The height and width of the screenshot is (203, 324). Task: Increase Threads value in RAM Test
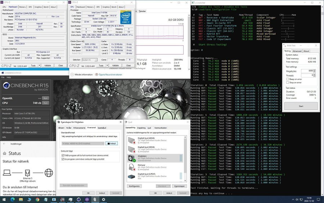315,75
